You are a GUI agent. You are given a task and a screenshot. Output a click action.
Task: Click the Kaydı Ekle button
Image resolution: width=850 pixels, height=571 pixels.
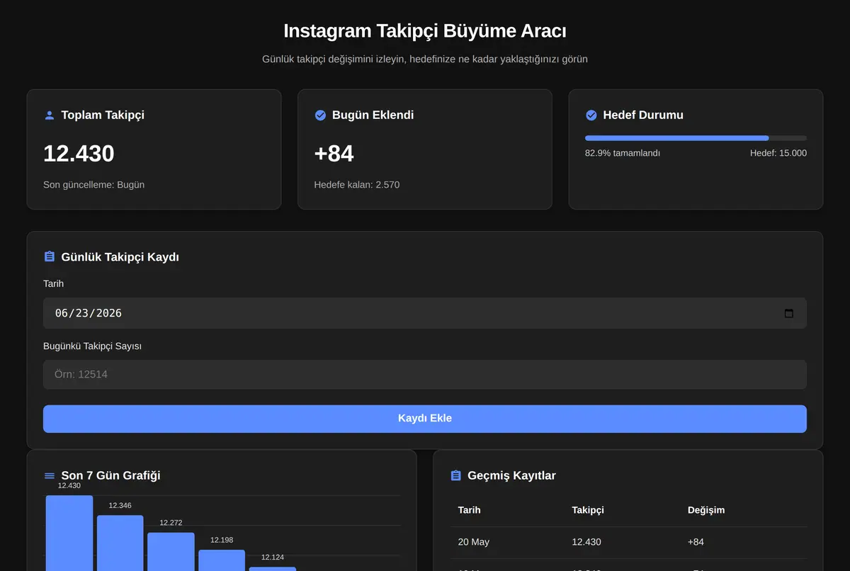click(x=425, y=419)
